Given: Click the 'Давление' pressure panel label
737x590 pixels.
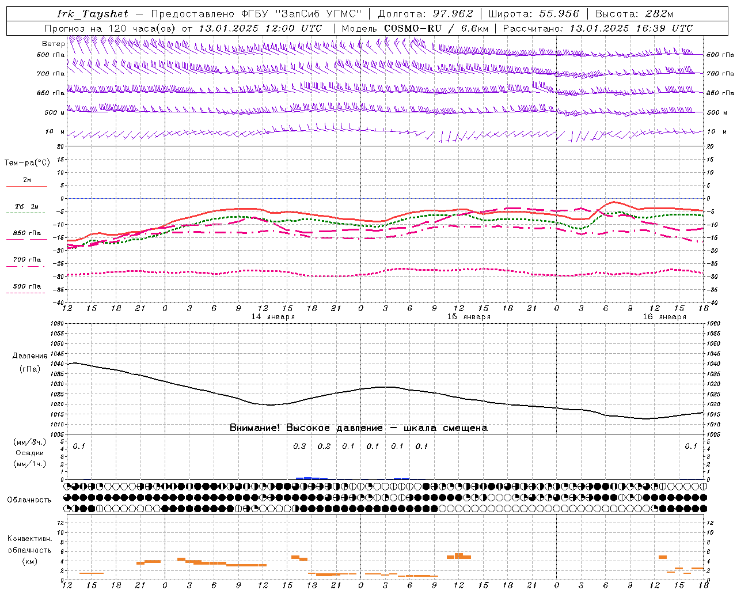Looking at the screenshot, I should point(30,356).
